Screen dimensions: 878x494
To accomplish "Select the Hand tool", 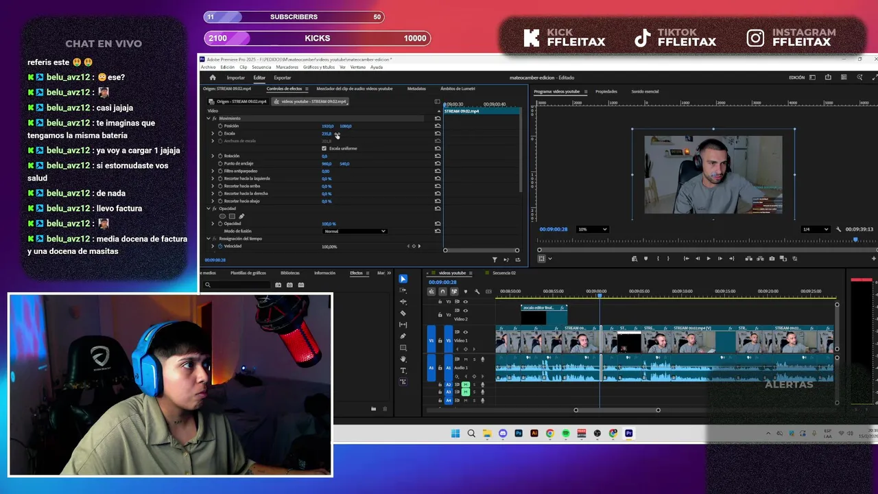I will click(x=403, y=359).
